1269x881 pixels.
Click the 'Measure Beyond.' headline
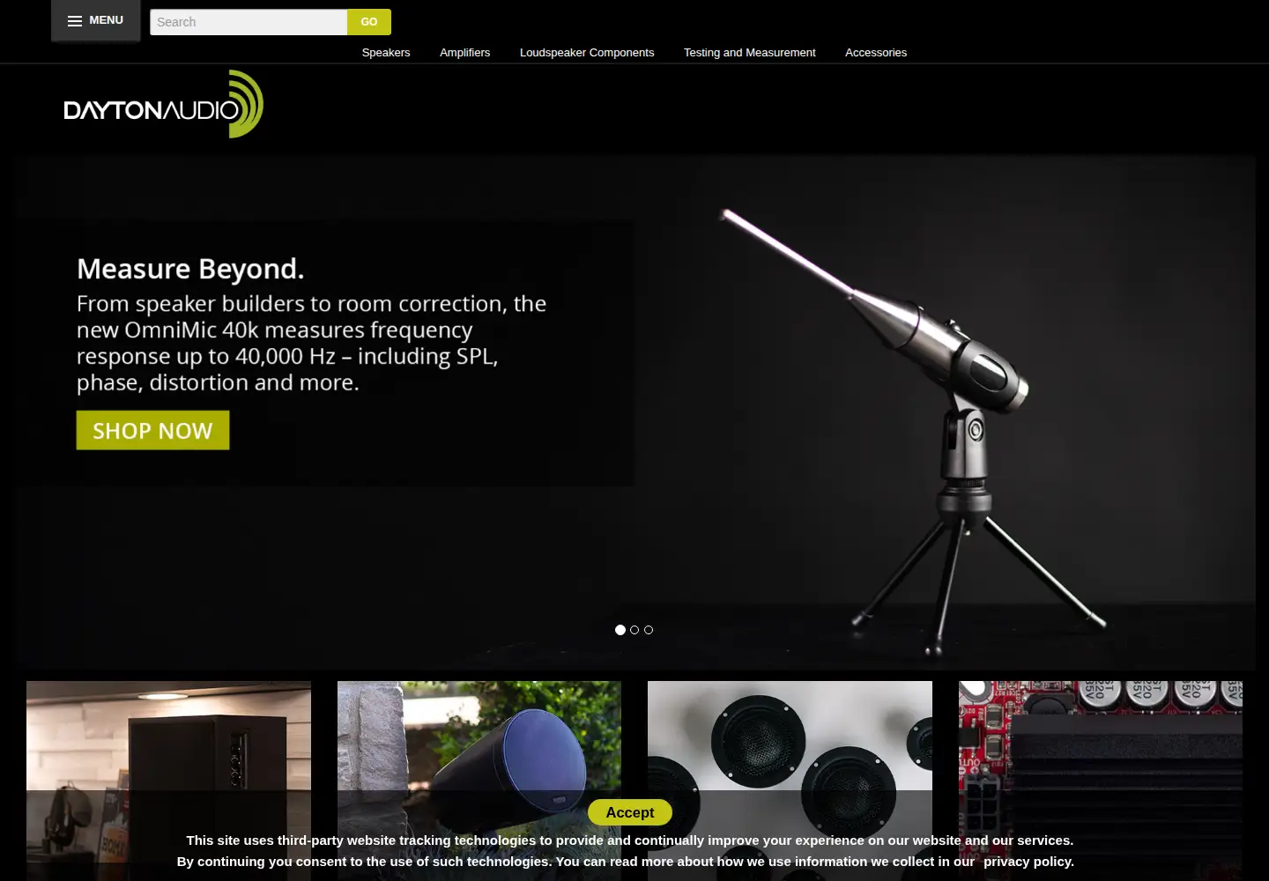pos(190,269)
